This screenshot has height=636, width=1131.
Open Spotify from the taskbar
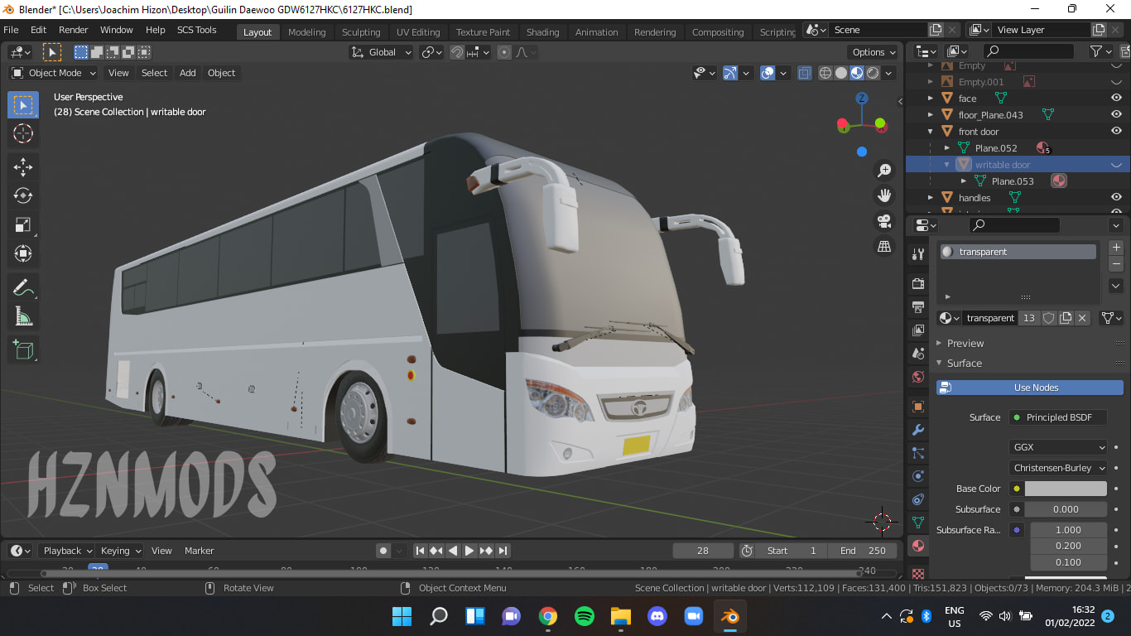click(x=585, y=616)
